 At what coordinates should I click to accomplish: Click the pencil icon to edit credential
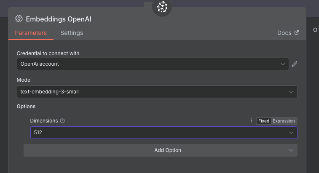pyautogui.click(x=295, y=64)
